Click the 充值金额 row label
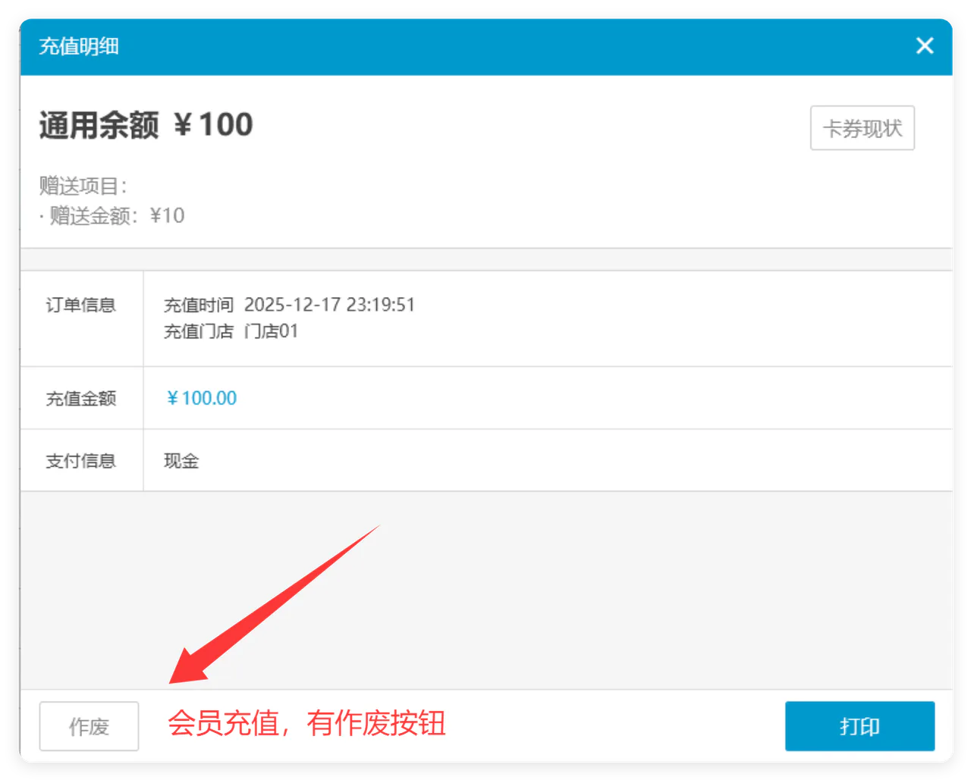This screenshot has height=780, width=971. [80, 398]
